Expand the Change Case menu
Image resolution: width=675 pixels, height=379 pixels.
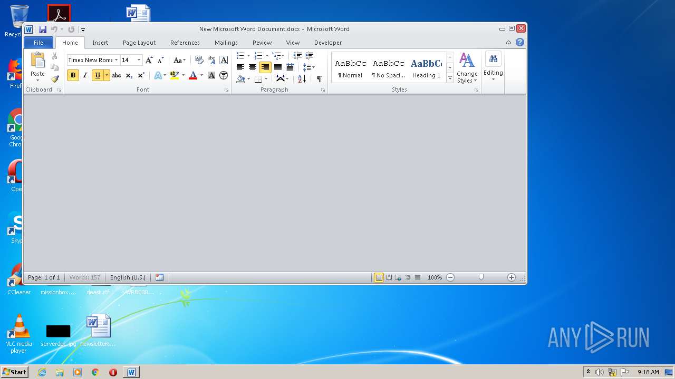pyautogui.click(x=180, y=60)
